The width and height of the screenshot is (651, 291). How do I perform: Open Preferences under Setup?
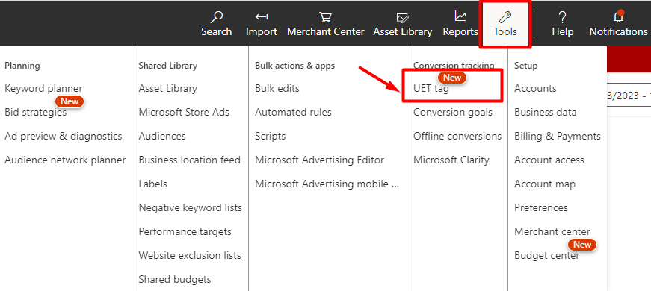(541, 207)
